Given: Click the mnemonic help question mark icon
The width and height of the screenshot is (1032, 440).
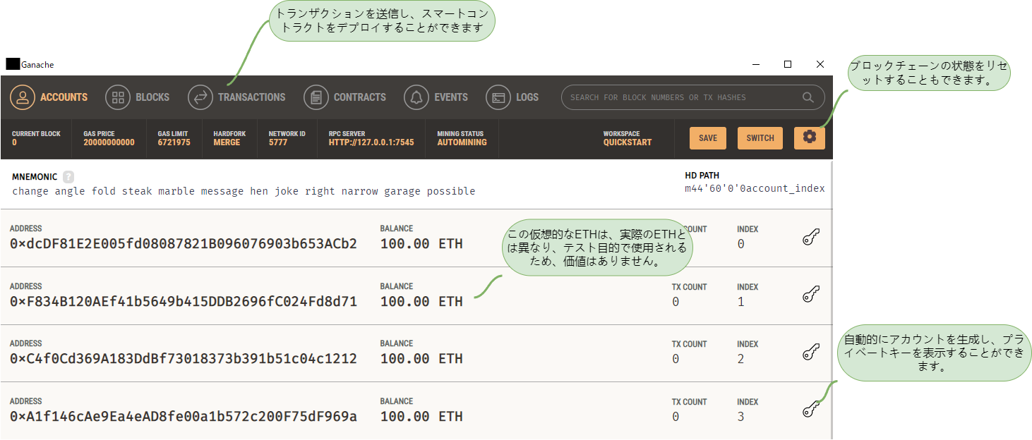Looking at the screenshot, I should (x=68, y=177).
